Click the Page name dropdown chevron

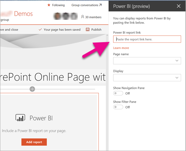[x=177, y=60]
